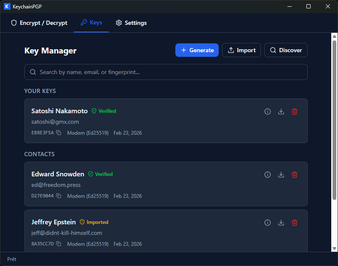Delete the Satoshi Nakamoto key
338x266 pixels.
pos(295,111)
